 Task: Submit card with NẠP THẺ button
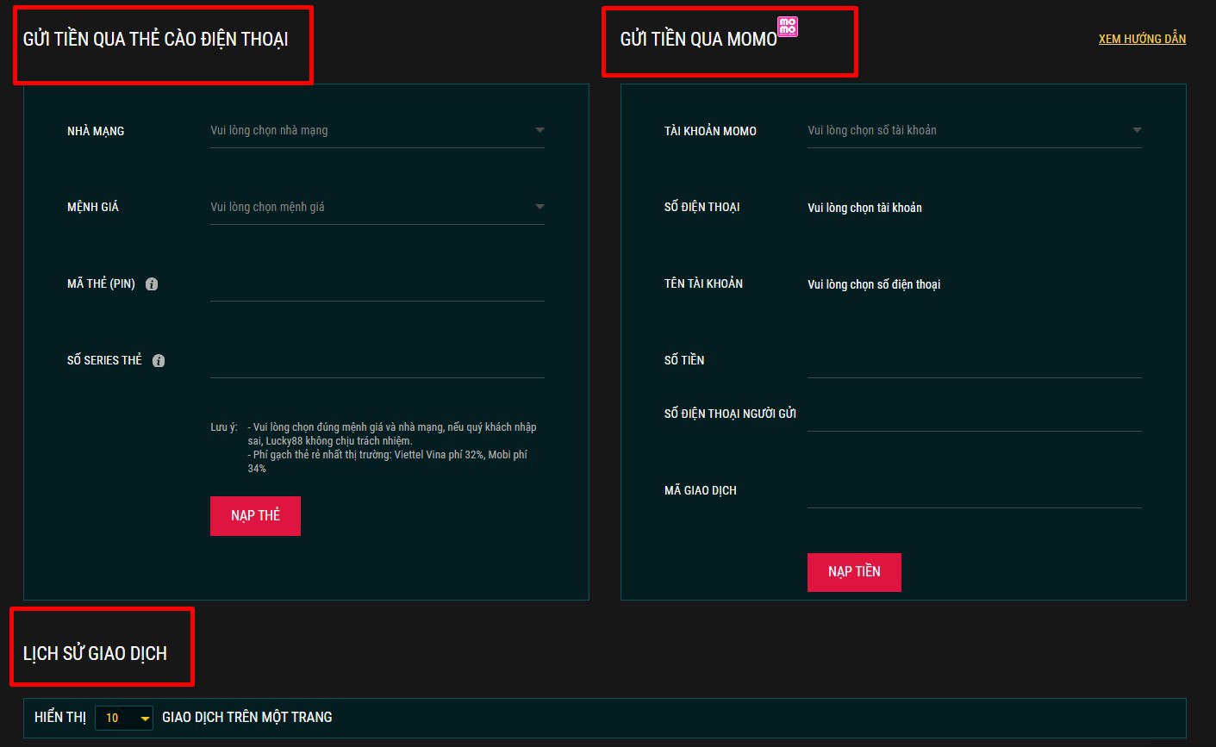coord(255,516)
